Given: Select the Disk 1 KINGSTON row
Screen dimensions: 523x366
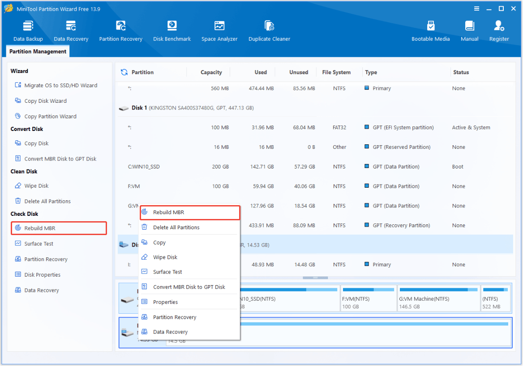Looking at the screenshot, I should coord(315,108).
